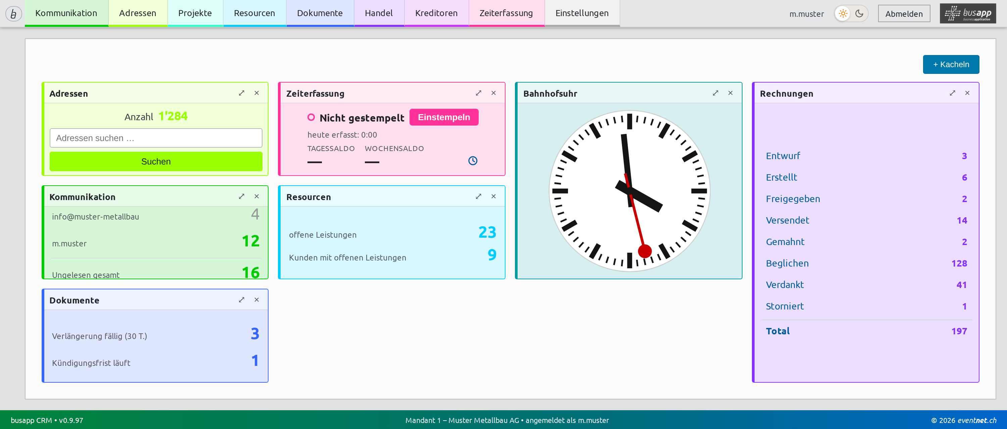1007x429 pixels.
Task: Expand the Kommunikation tile
Action: tap(242, 196)
